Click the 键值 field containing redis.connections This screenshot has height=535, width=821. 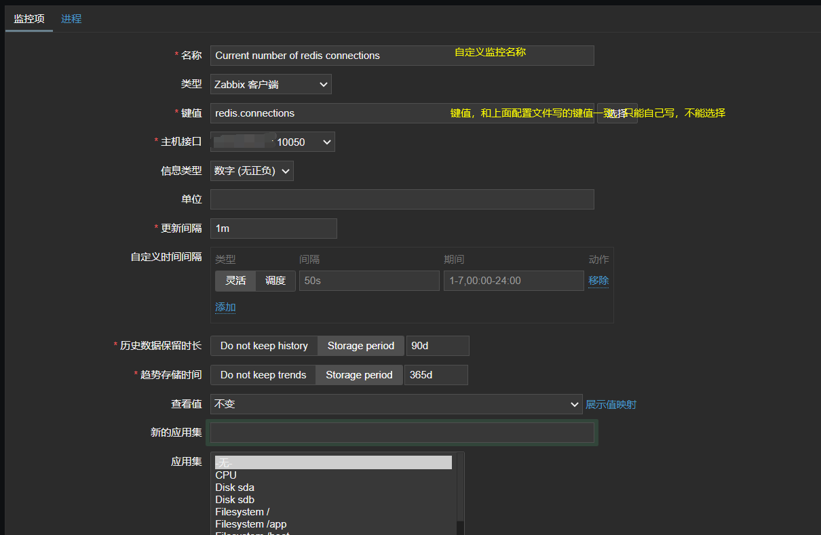(402, 113)
